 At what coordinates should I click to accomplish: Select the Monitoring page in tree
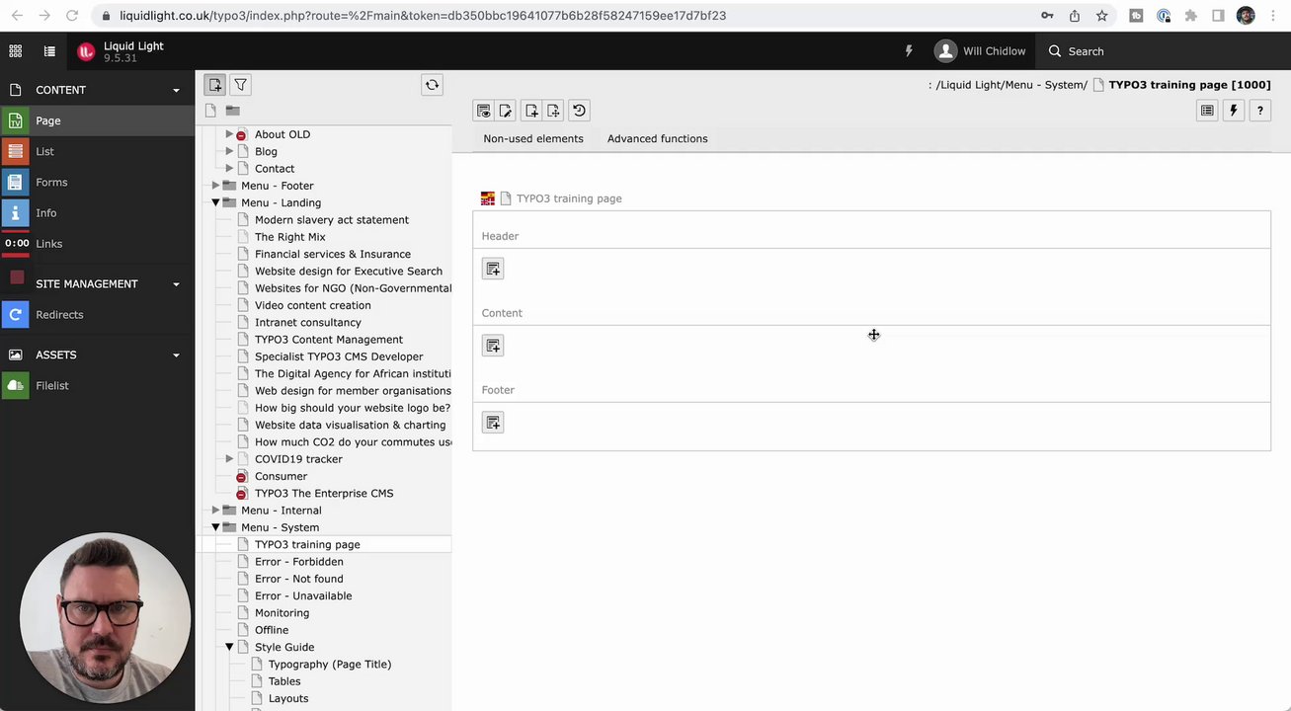(x=282, y=613)
